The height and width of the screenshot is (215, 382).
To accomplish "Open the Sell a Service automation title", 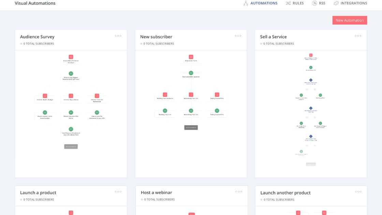I will pyautogui.click(x=273, y=37).
